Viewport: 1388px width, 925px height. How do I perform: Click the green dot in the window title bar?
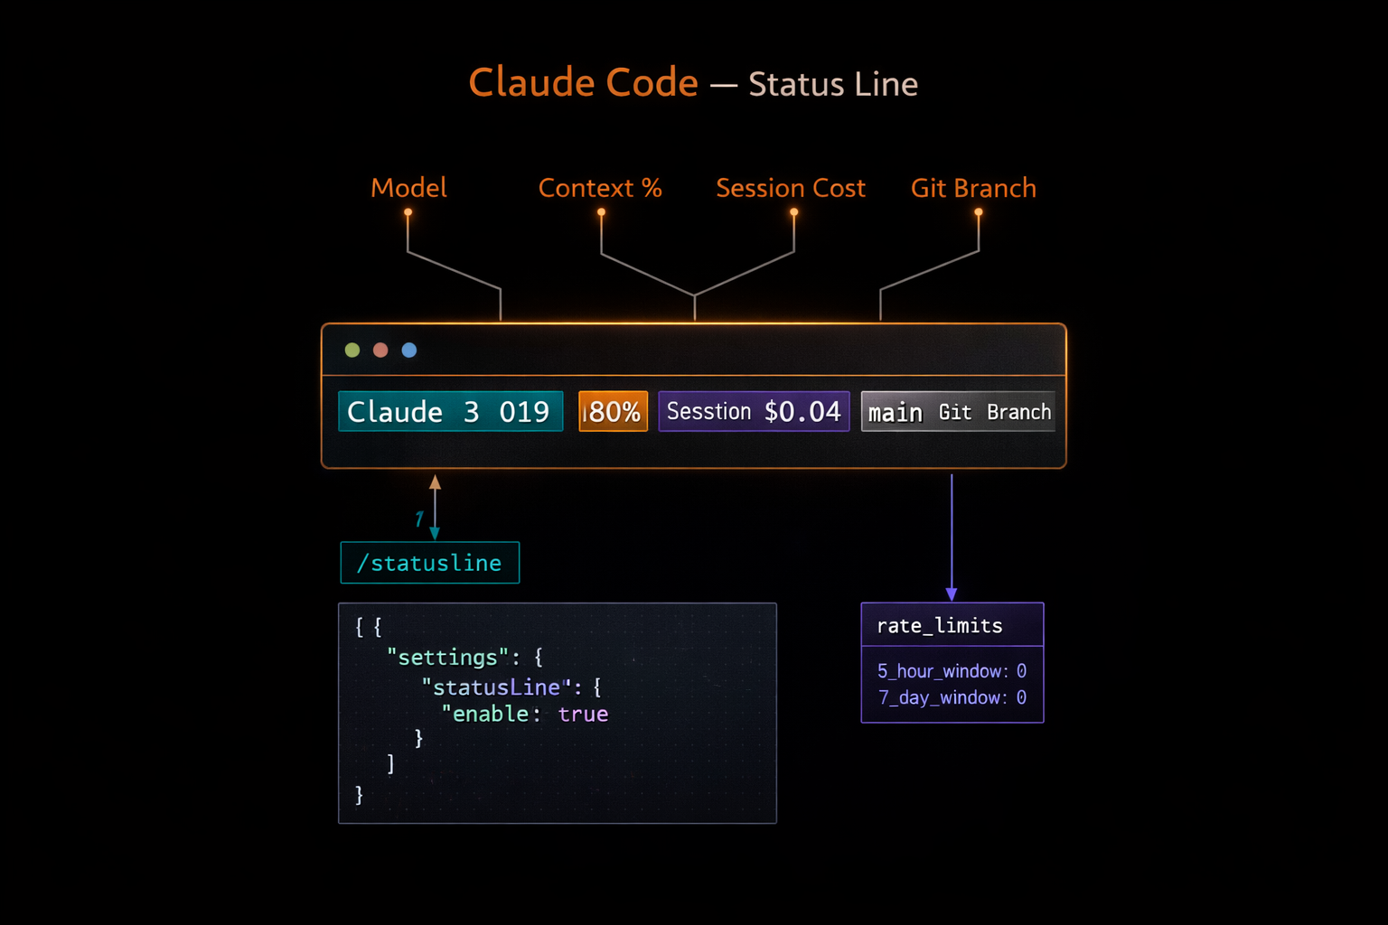pyautogui.click(x=352, y=350)
